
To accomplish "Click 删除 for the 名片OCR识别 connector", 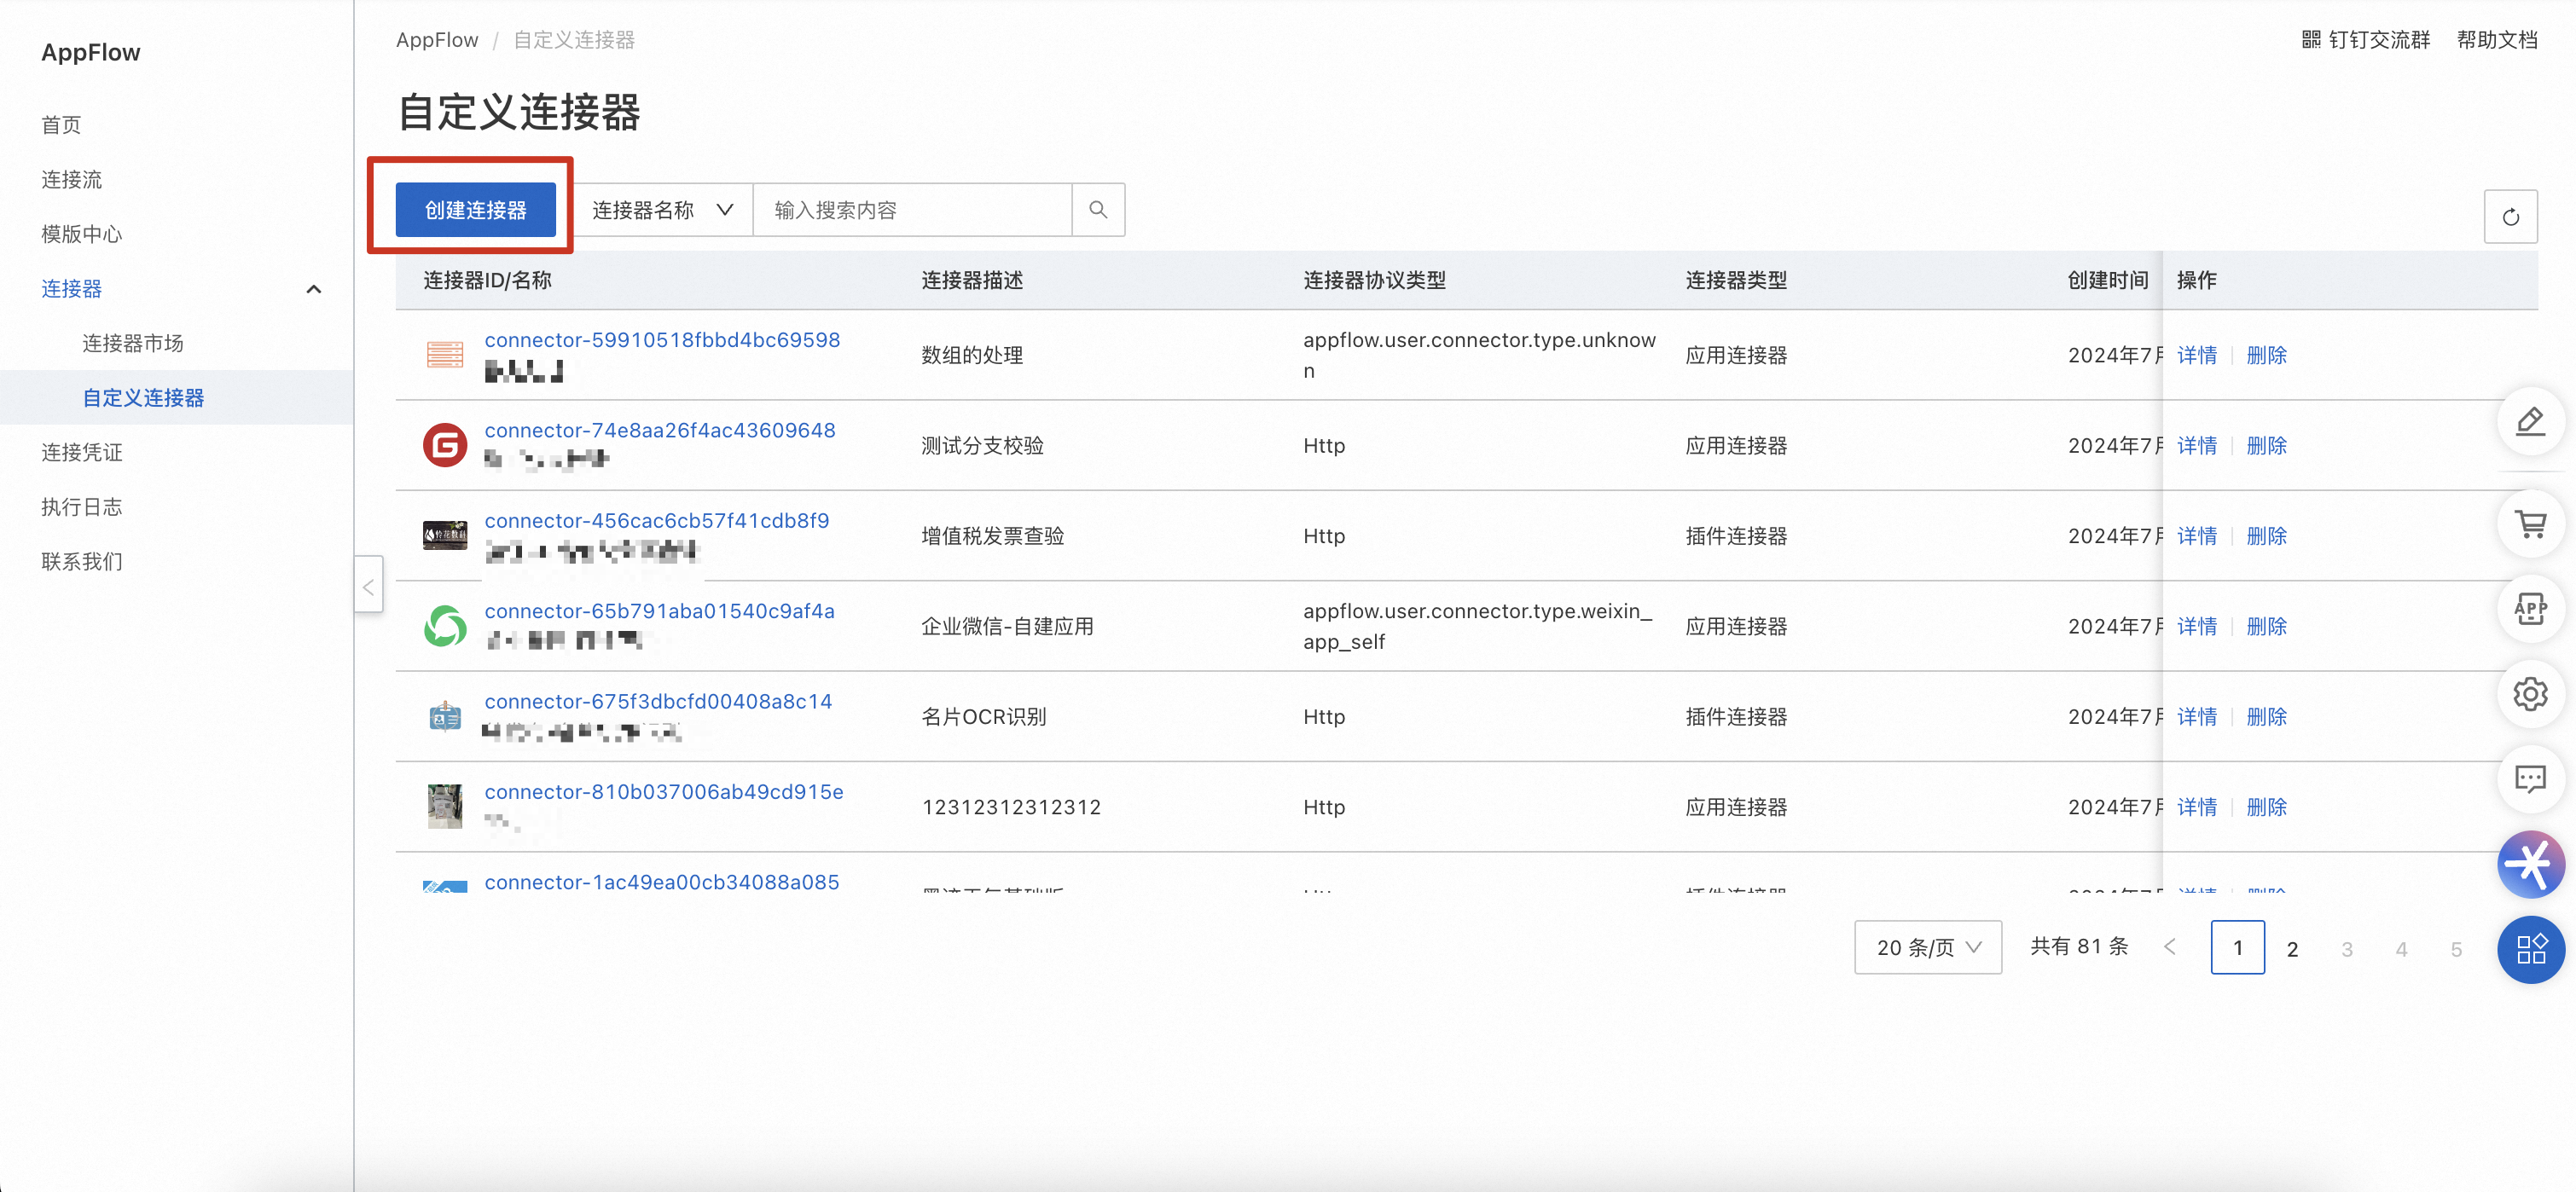I will (2266, 716).
